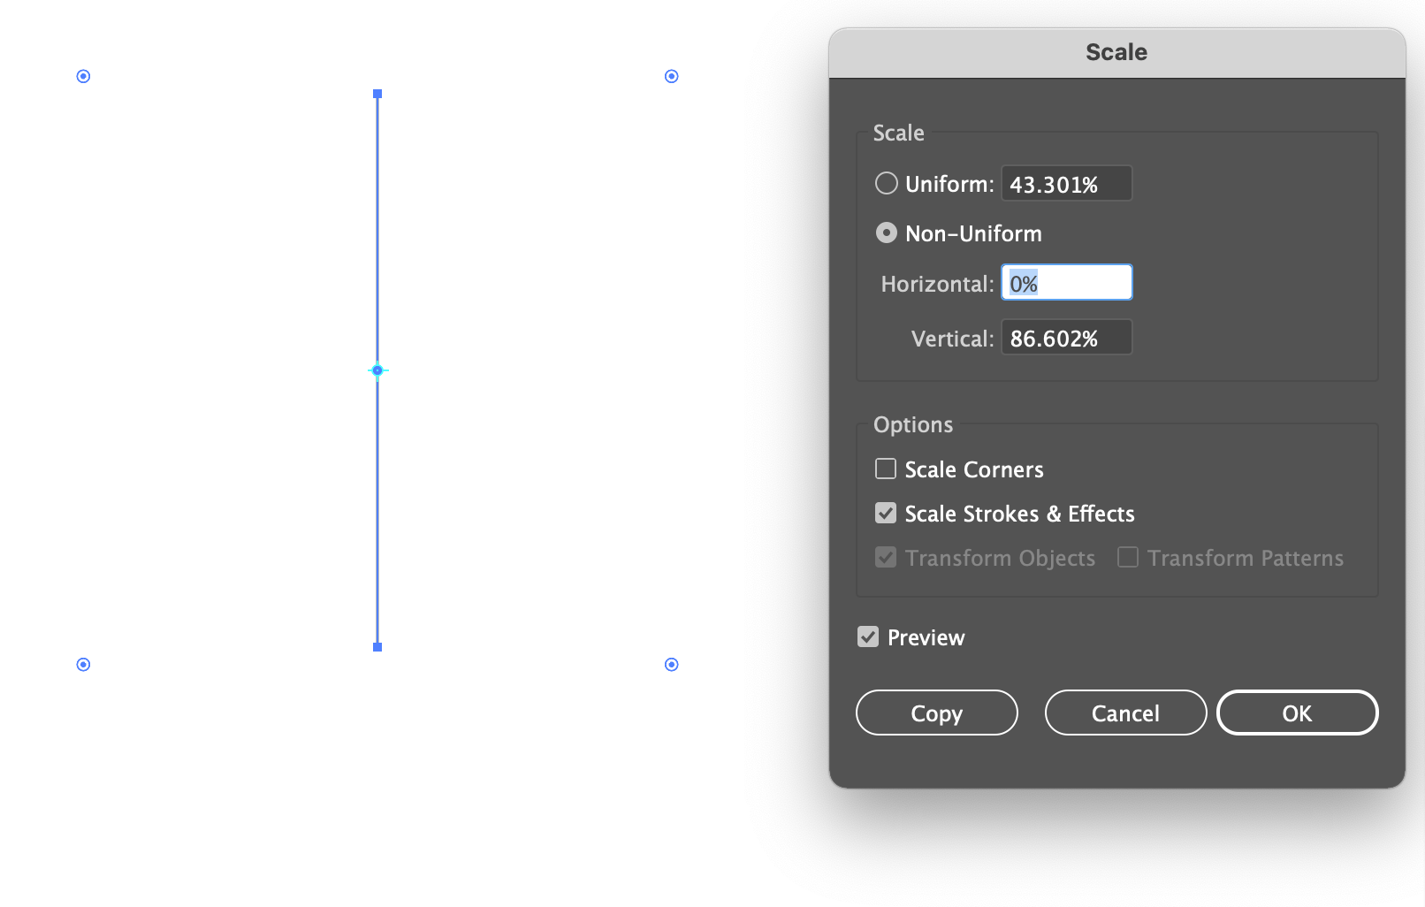Uncheck the Preview option
Screen dimensions: 1425x907
(868, 636)
